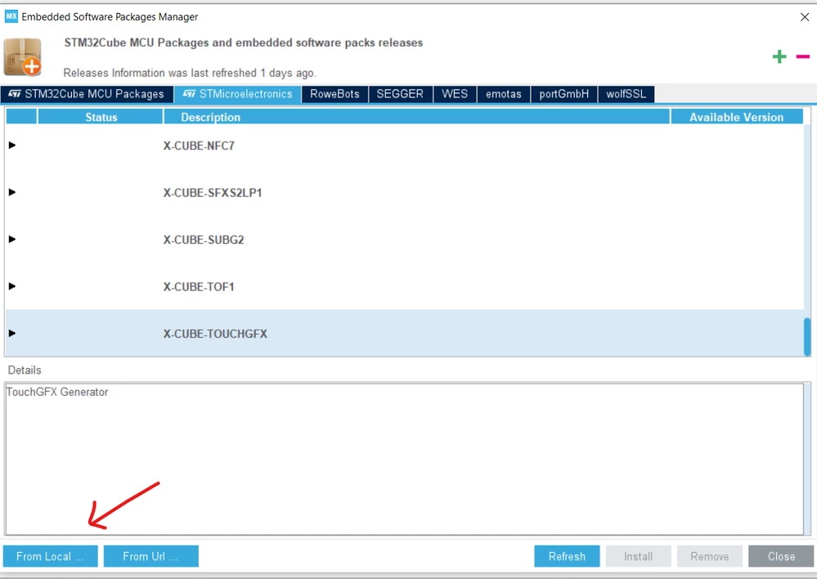Select the X-CUBE-SFXS2LP1 text
817x579 pixels.
[212, 192]
